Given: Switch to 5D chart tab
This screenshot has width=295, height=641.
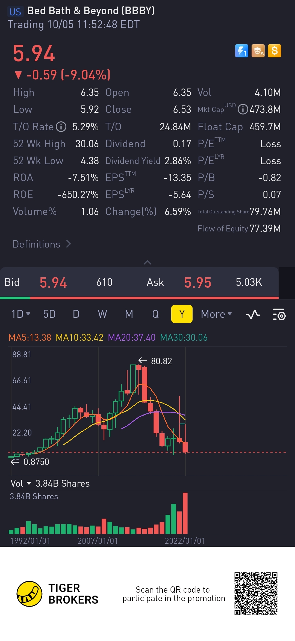Looking at the screenshot, I should [x=49, y=314].
